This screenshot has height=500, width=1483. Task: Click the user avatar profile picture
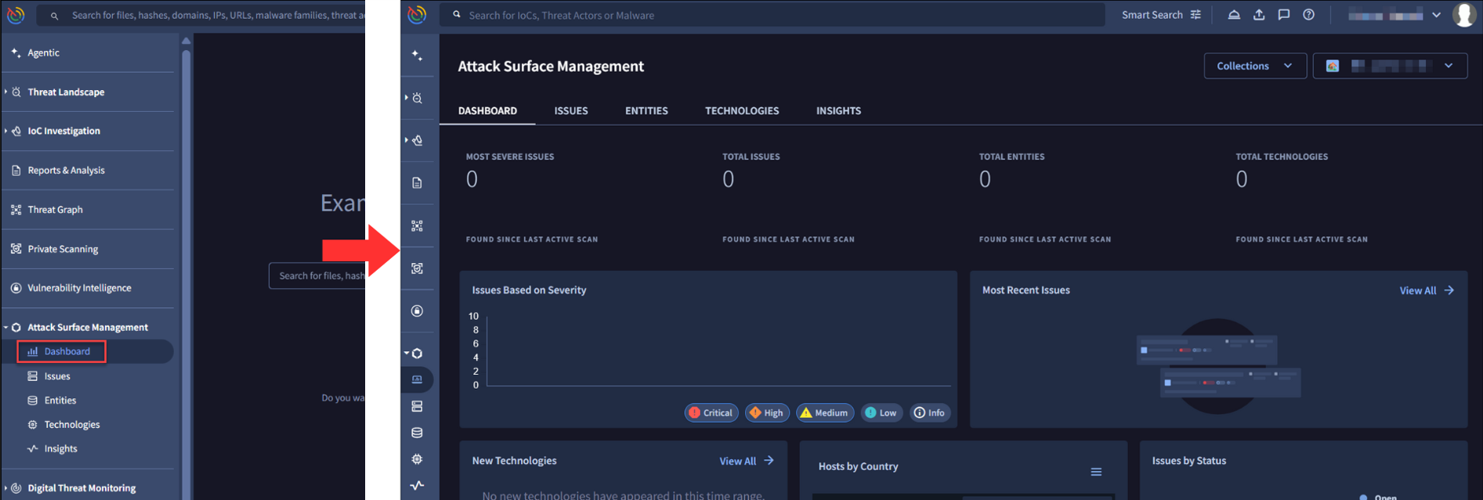(1463, 15)
